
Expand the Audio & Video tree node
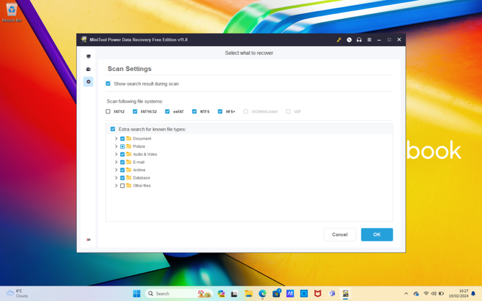click(x=116, y=154)
